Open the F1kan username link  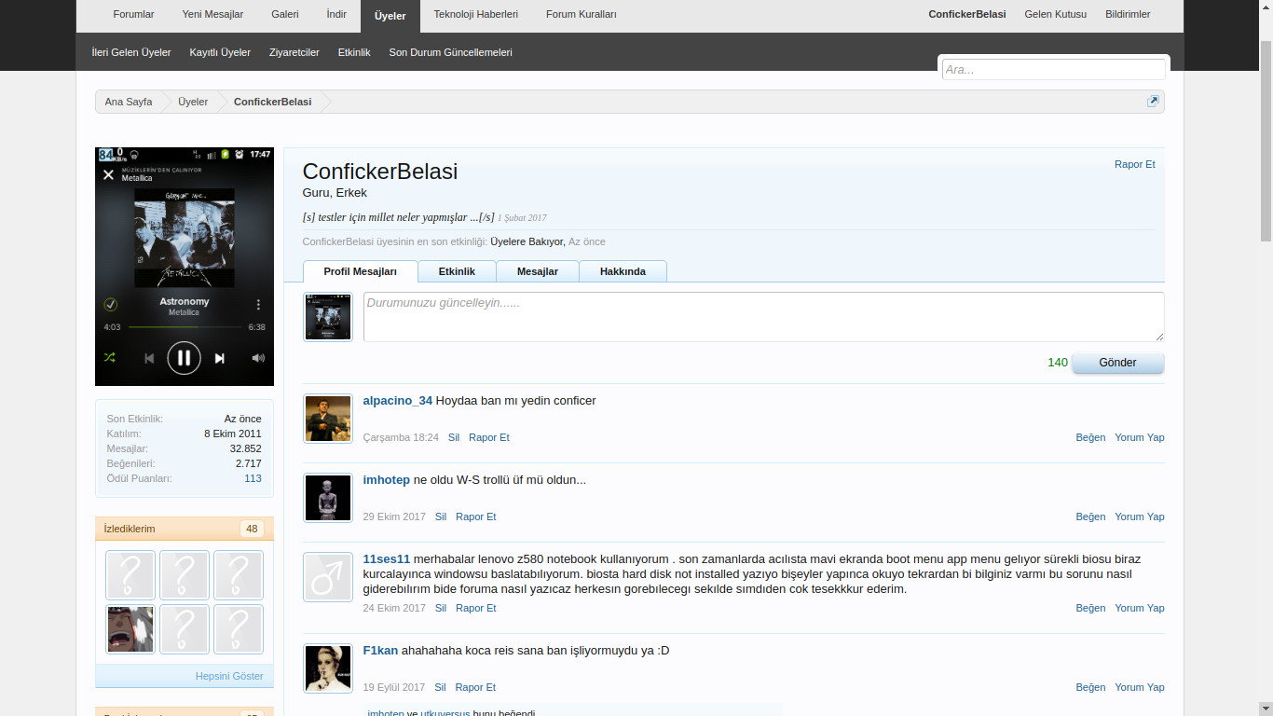pyautogui.click(x=380, y=651)
